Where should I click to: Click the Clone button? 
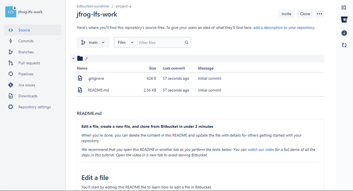click(305, 14)
